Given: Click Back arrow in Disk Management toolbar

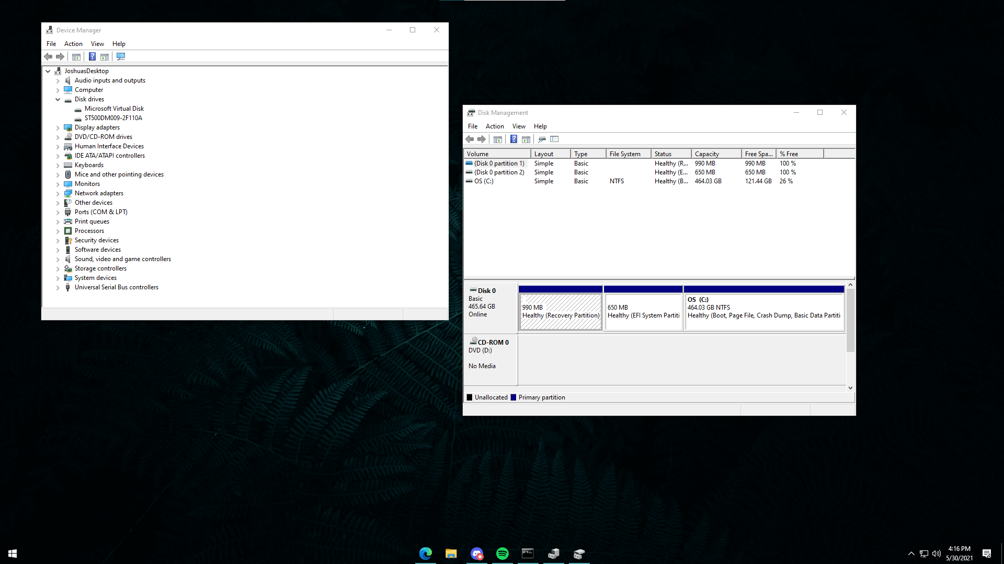Looking at the screenshot, I should 470,139.
